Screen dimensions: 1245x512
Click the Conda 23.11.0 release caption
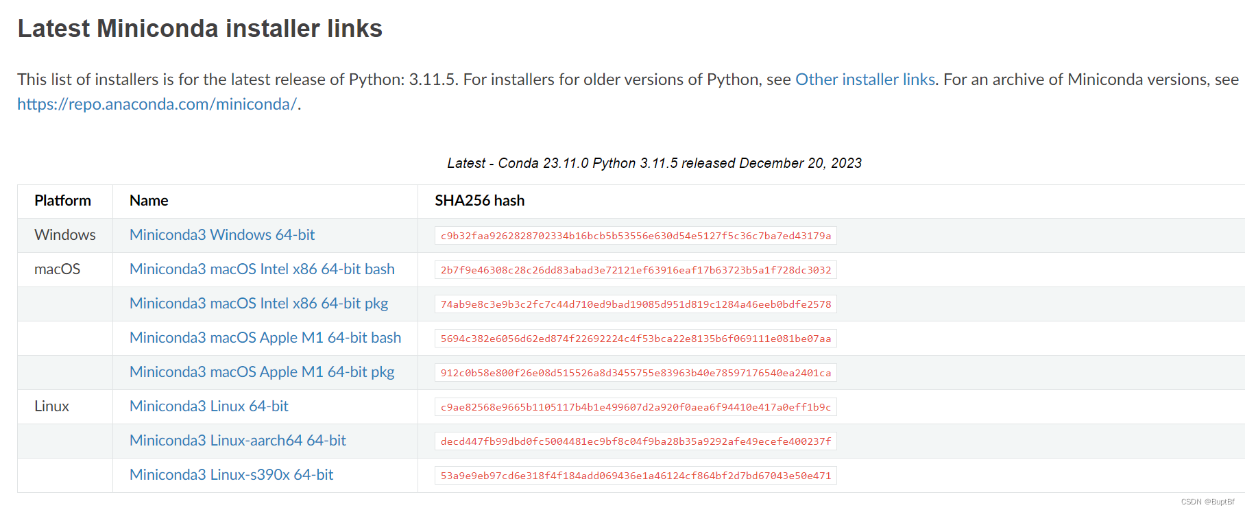pyautogui.click(x=654, y=163)
